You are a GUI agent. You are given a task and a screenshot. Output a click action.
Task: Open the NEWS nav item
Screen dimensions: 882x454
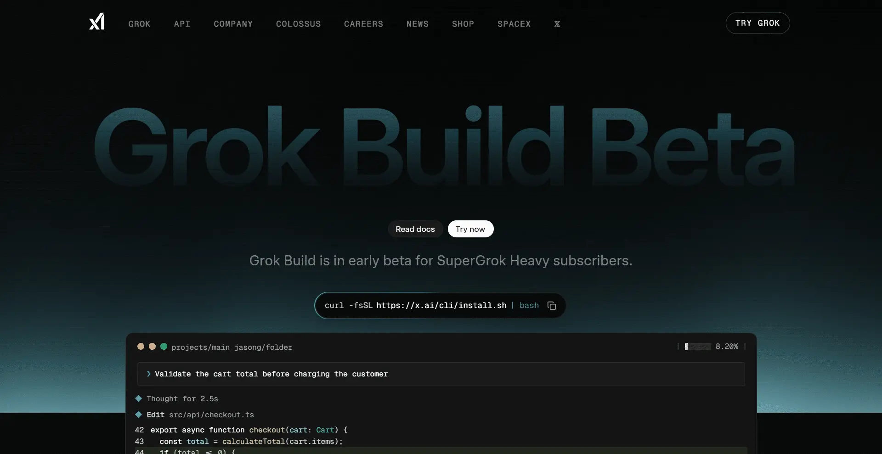point(417,24)
